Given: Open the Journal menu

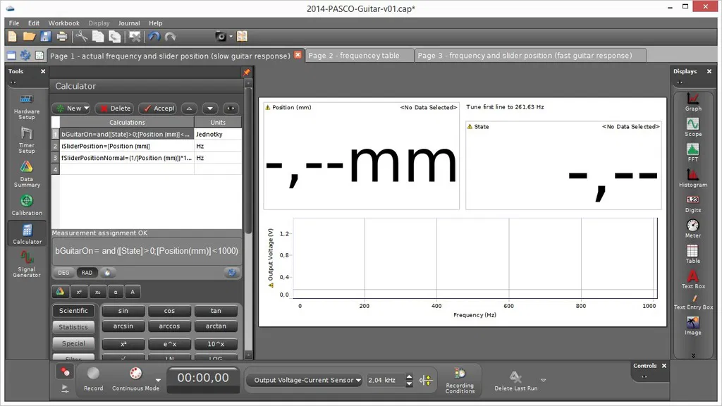Looking at the screenshot, I should (129, 23).
